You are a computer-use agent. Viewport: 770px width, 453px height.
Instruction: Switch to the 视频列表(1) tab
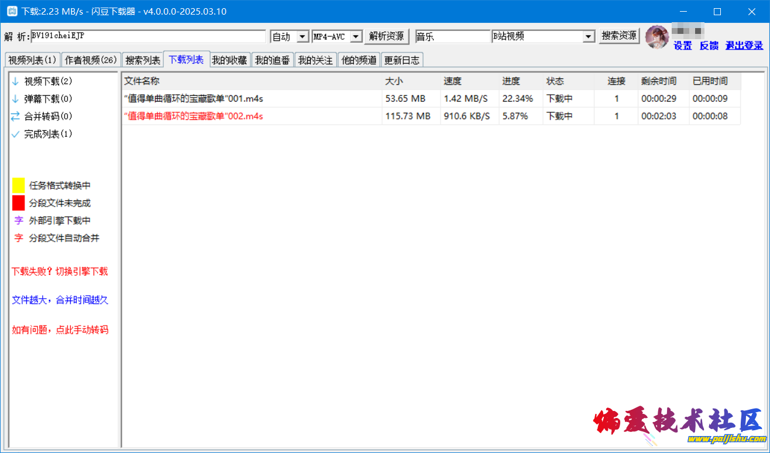tap(32, 60)
